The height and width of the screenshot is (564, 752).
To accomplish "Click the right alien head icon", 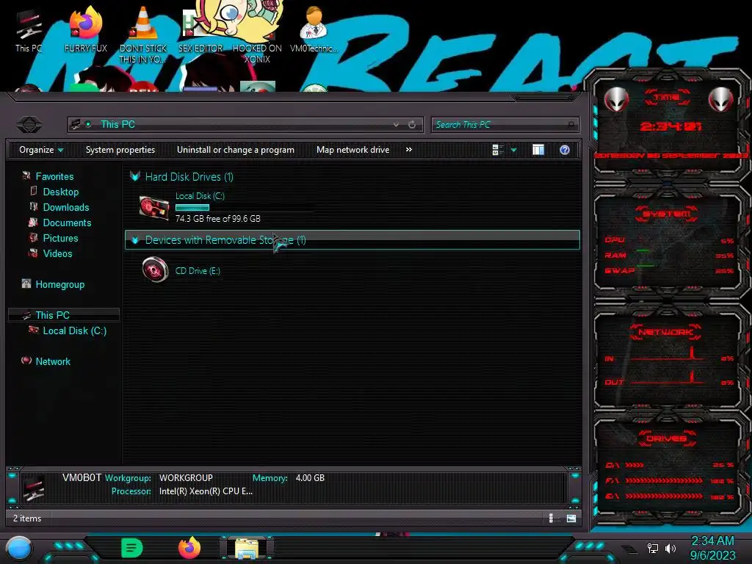I will coord(721,99).
